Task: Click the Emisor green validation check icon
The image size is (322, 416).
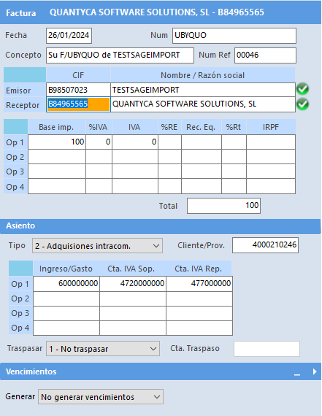Action: [x=302, y=89]
